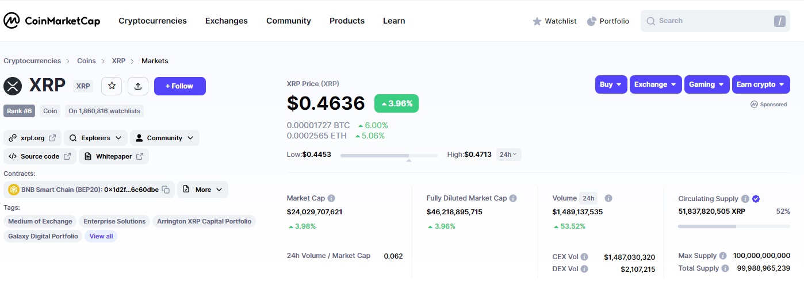The height and width of the screenshot is (289, 804).
Task: Click the Arrington XRP Capital Portfolio tag
Action: [x=204, y=221]
